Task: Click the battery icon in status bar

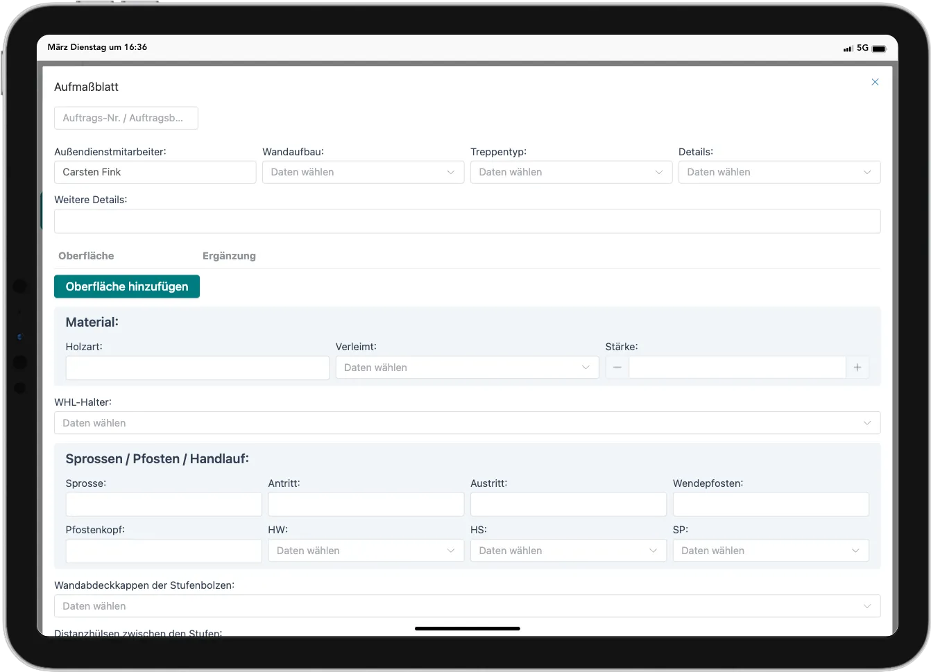Action: (878, 49)
